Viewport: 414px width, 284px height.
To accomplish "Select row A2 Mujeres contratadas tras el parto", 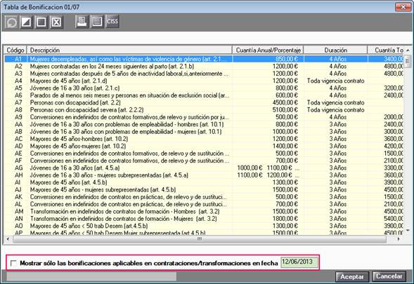I will point(204,67).
